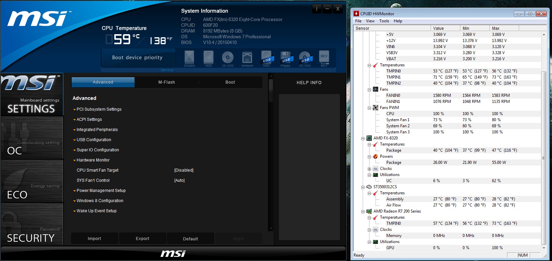Open HWMonitor Tools menu
The width and height of the screenshot is (552, 261).
pyautogui.click(x=384, y=21)
